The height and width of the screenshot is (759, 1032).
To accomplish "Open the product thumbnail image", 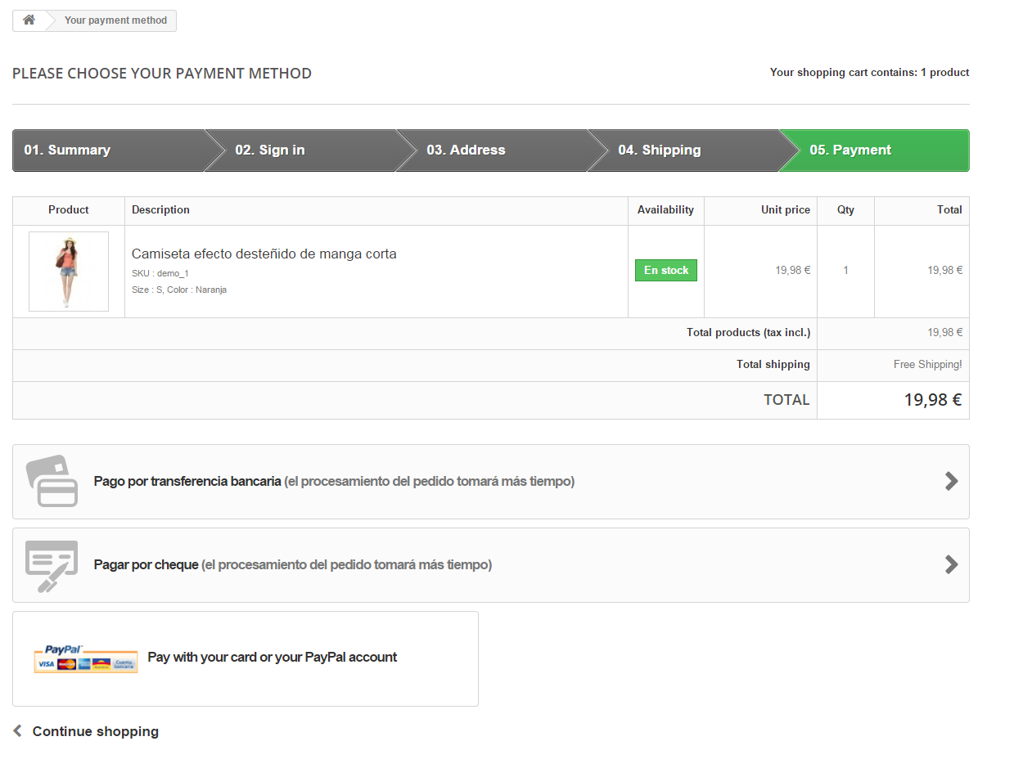I will [x=69, y=272].
